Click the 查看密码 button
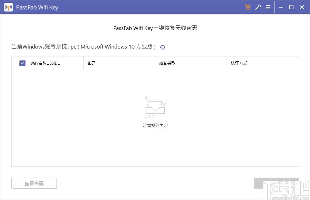310x200 pixels. coord(34,183)
